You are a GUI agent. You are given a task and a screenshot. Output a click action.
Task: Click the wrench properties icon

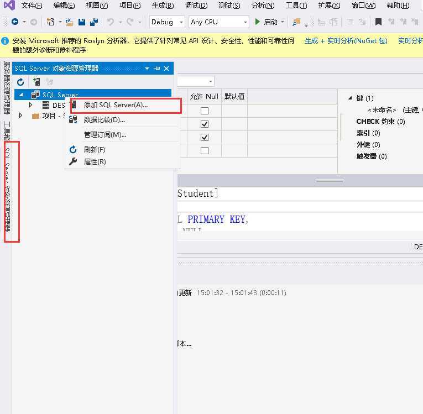coord(73,161)
